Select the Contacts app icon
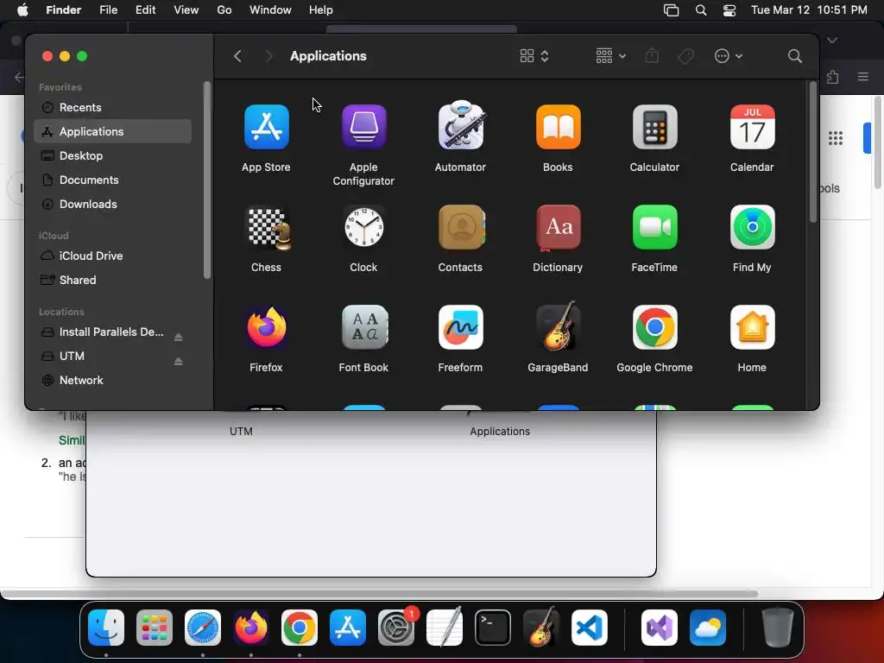Viewport: 884px width, 663px height. coord(461,227)
